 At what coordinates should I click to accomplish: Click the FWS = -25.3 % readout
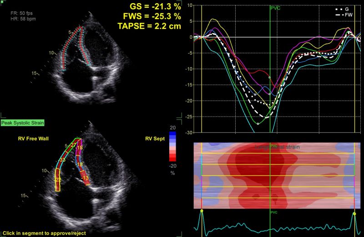(152, 16)
